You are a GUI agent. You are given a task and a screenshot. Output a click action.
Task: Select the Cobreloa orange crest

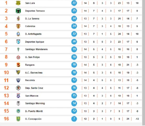click(18, 26)
